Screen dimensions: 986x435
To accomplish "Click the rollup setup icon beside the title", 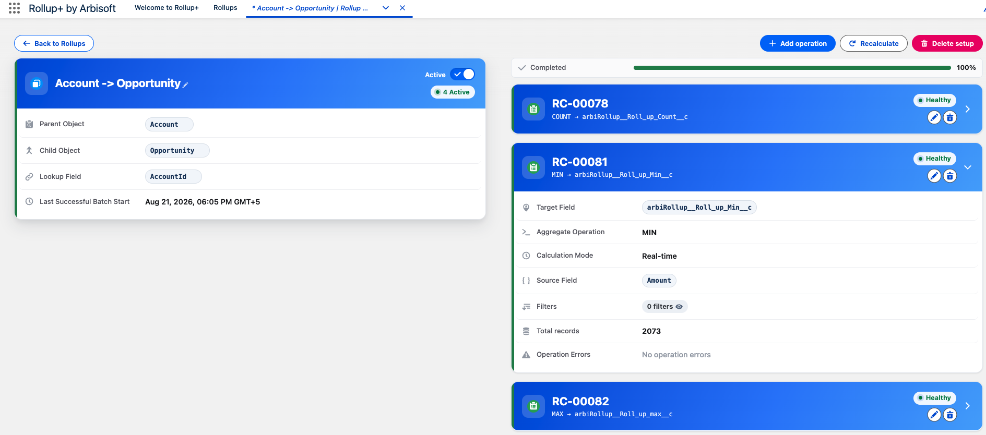I will tap(37, 83).
